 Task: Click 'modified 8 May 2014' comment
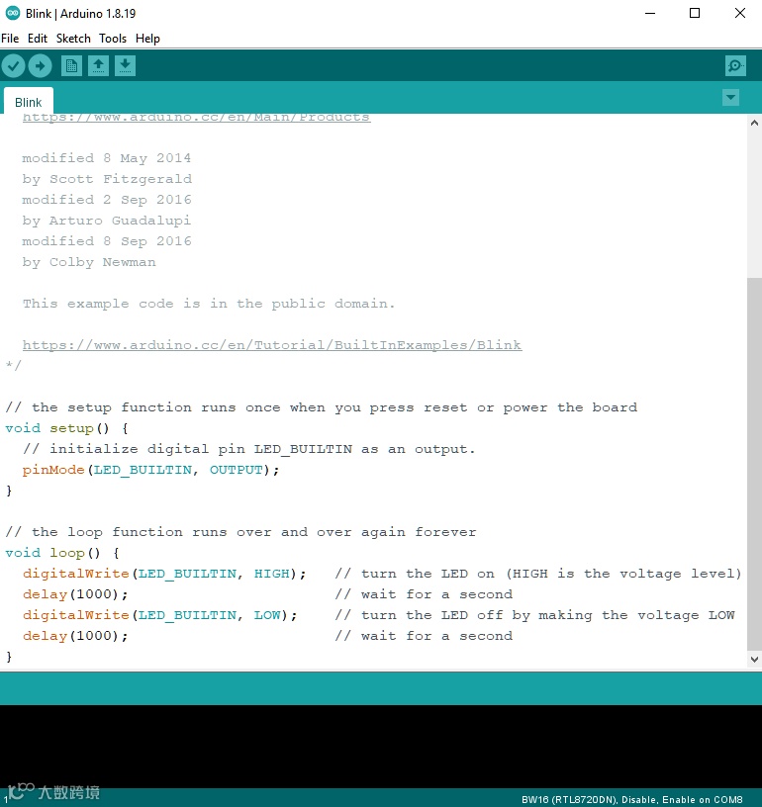pos(107,158)
